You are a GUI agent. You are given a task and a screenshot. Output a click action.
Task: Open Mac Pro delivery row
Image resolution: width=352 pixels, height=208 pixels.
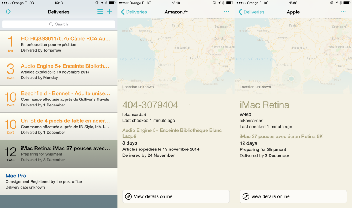[58, 181]
